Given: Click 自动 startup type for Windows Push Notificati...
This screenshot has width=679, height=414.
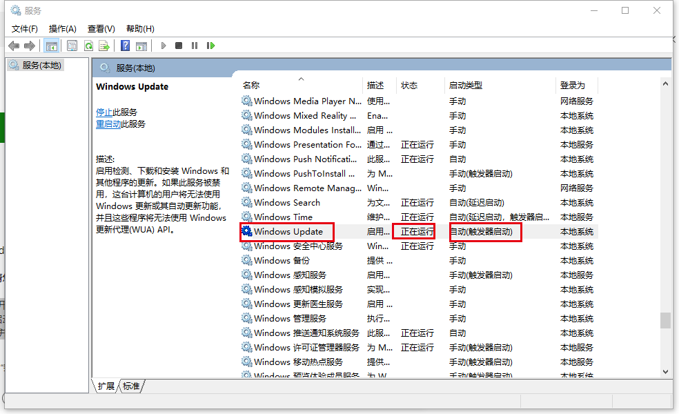Looking at the screenshot, I should pyautogui.click(x=457, y=159).
